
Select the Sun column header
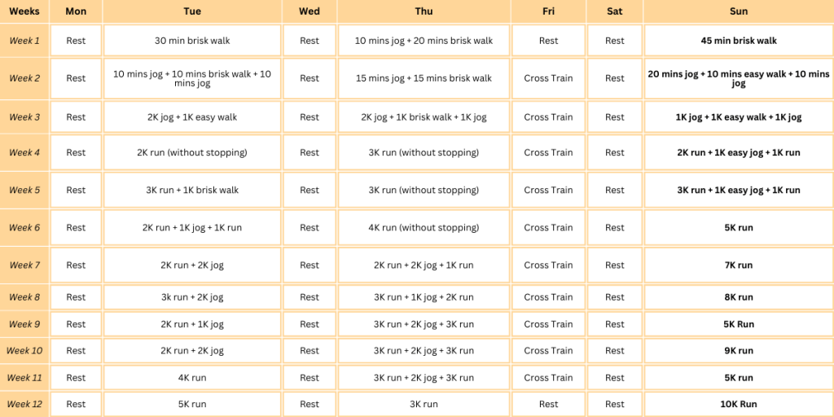(x=738, y=11)
